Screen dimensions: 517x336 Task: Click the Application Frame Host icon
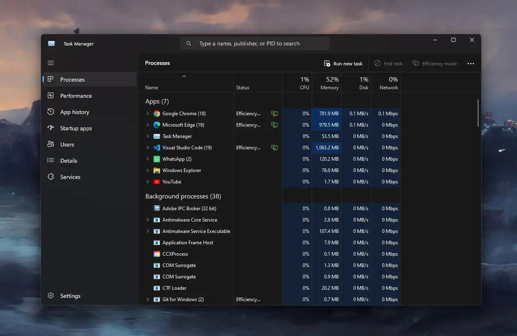click(157, 243)
